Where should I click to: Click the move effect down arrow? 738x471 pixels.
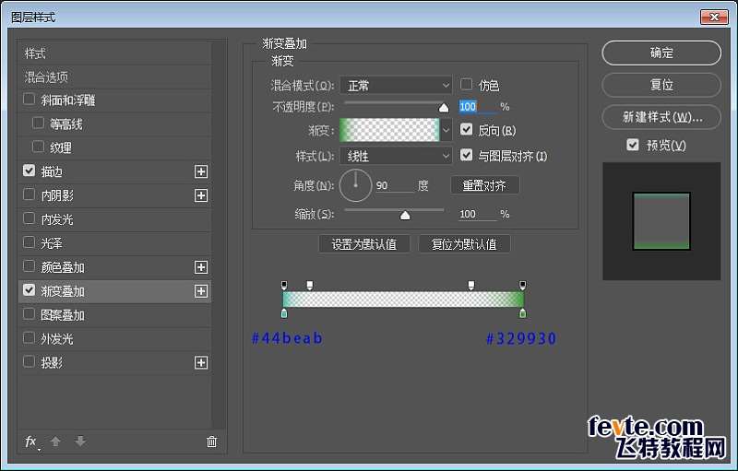80,442
